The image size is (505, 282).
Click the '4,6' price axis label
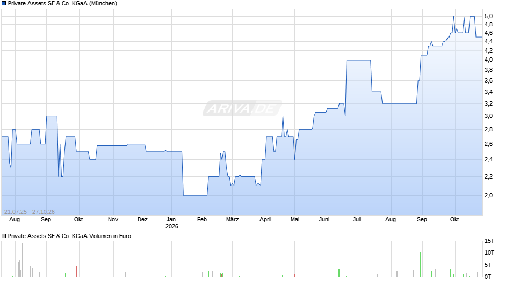pos(488,33)
